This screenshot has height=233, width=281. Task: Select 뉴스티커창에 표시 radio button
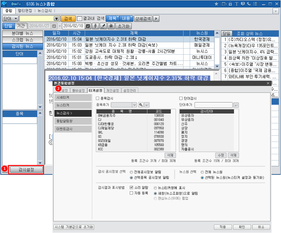tap(155, 188)
